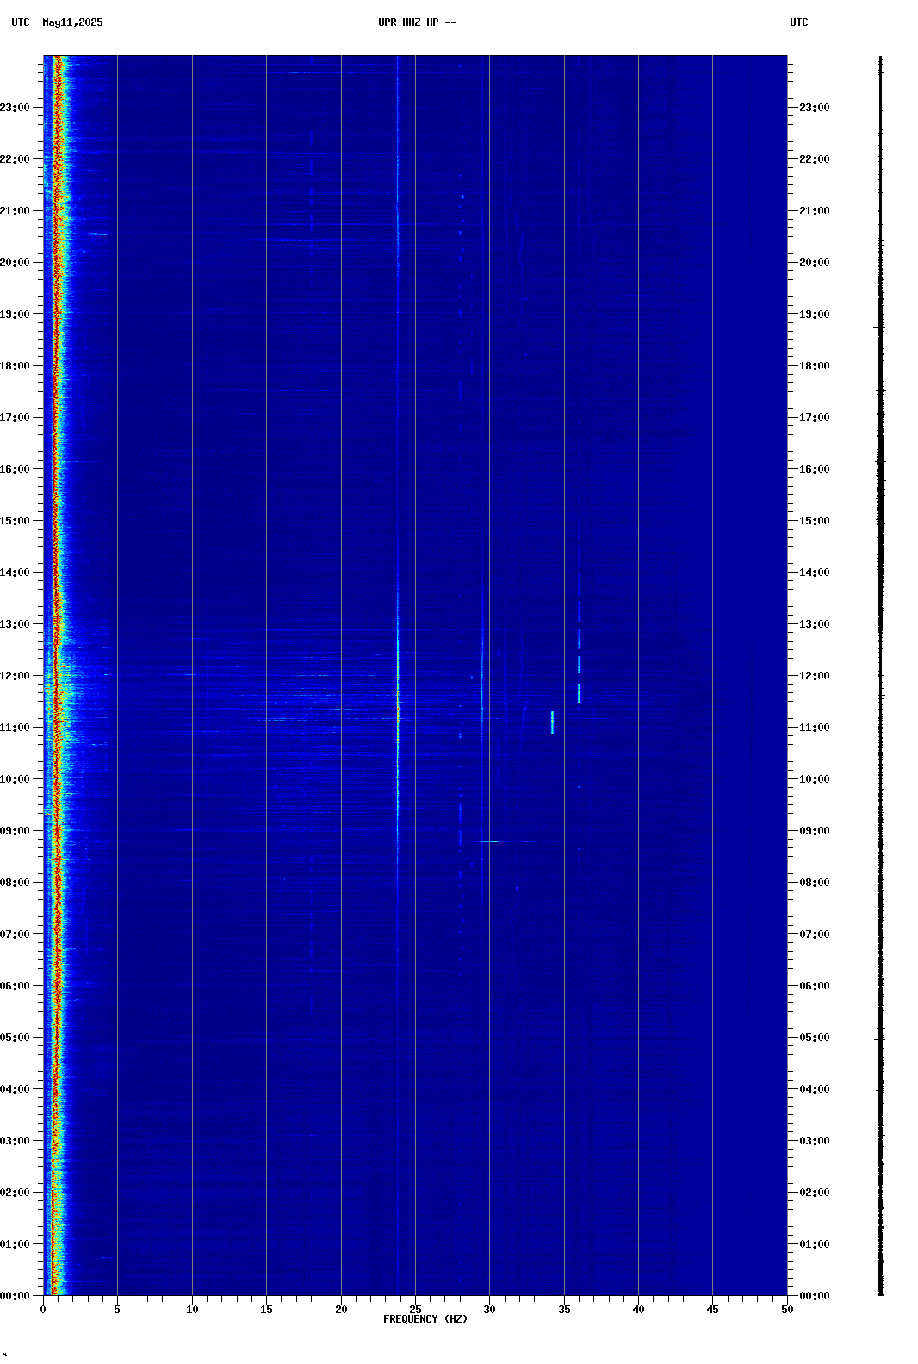
Task: Click the top-right 'UTC' label
Action: coord(799,22)
